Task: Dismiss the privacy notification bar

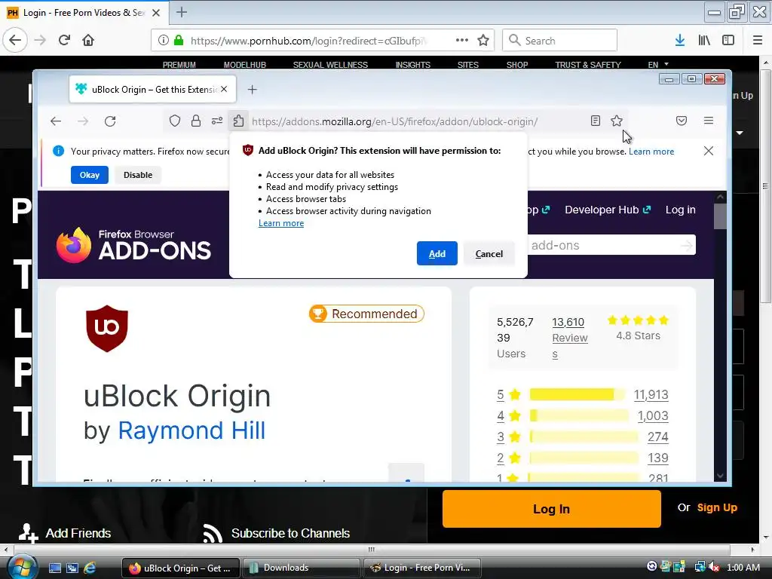Action: pyautogui.click(x=709, y=151)
